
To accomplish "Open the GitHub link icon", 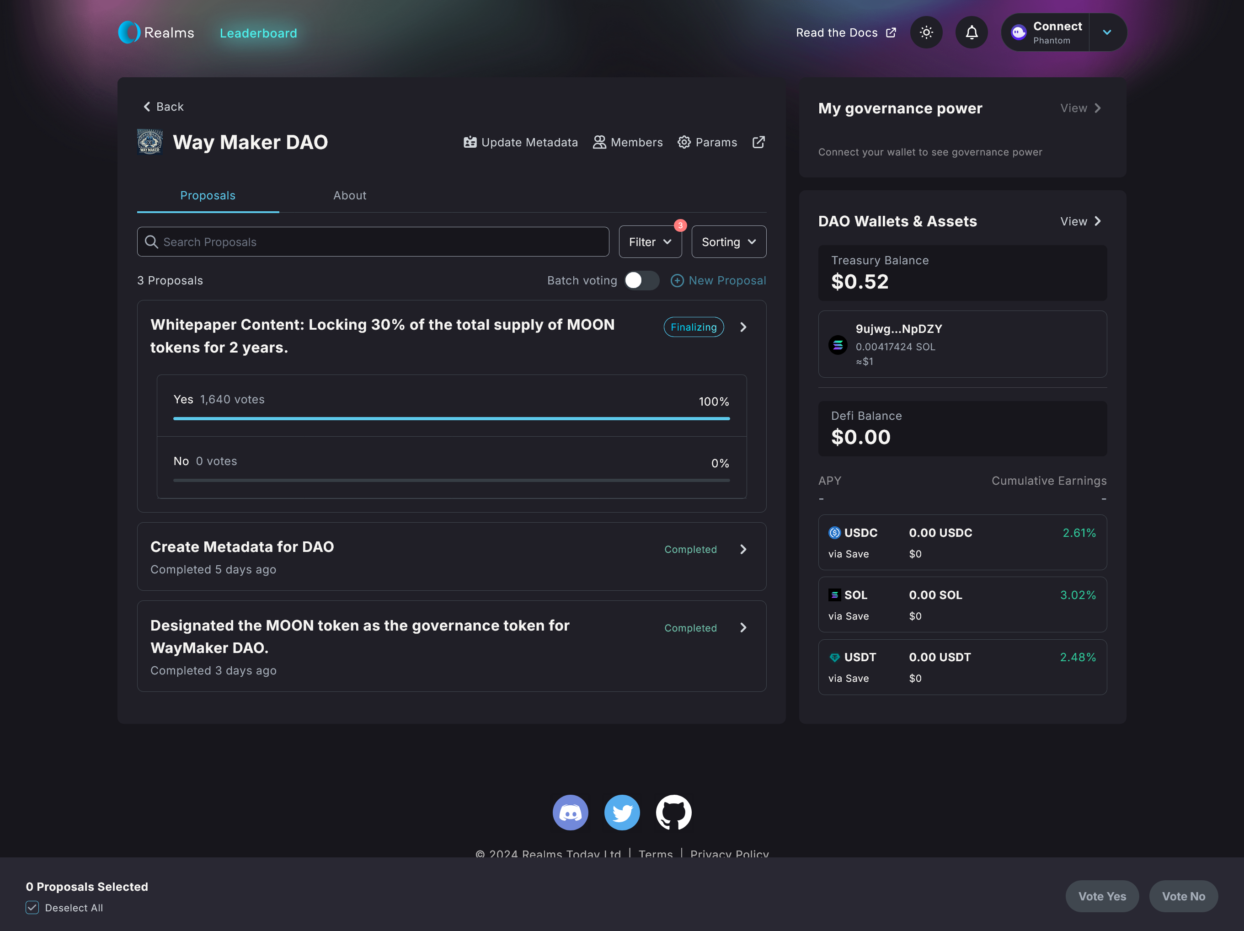I will pyautogui.click(x=674, y=812).
